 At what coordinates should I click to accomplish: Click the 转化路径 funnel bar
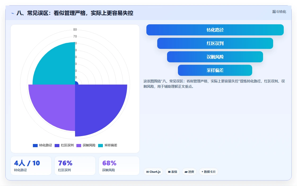click(215, 30)
